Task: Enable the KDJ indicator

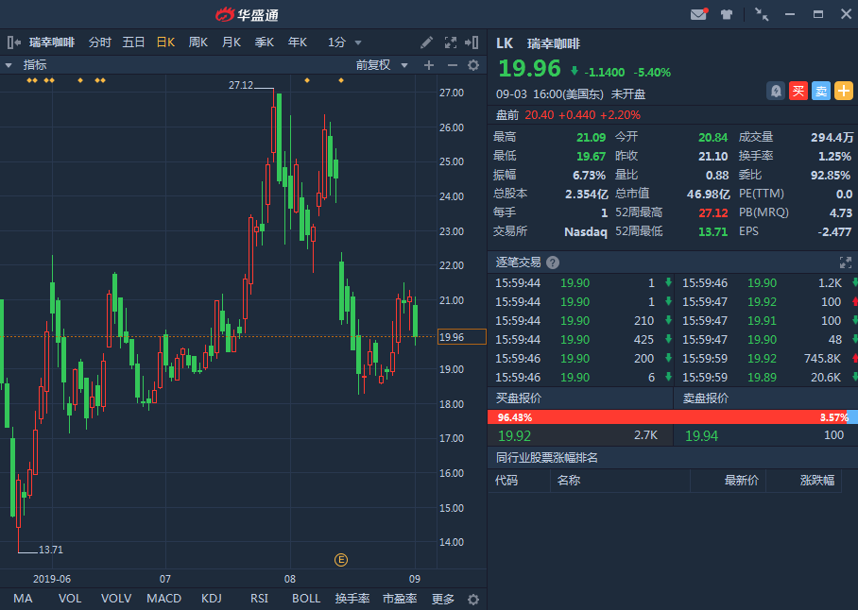Action: pos(212,599)
